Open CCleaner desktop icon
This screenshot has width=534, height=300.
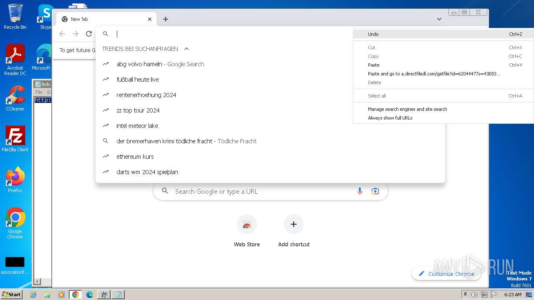pos(15,98)
